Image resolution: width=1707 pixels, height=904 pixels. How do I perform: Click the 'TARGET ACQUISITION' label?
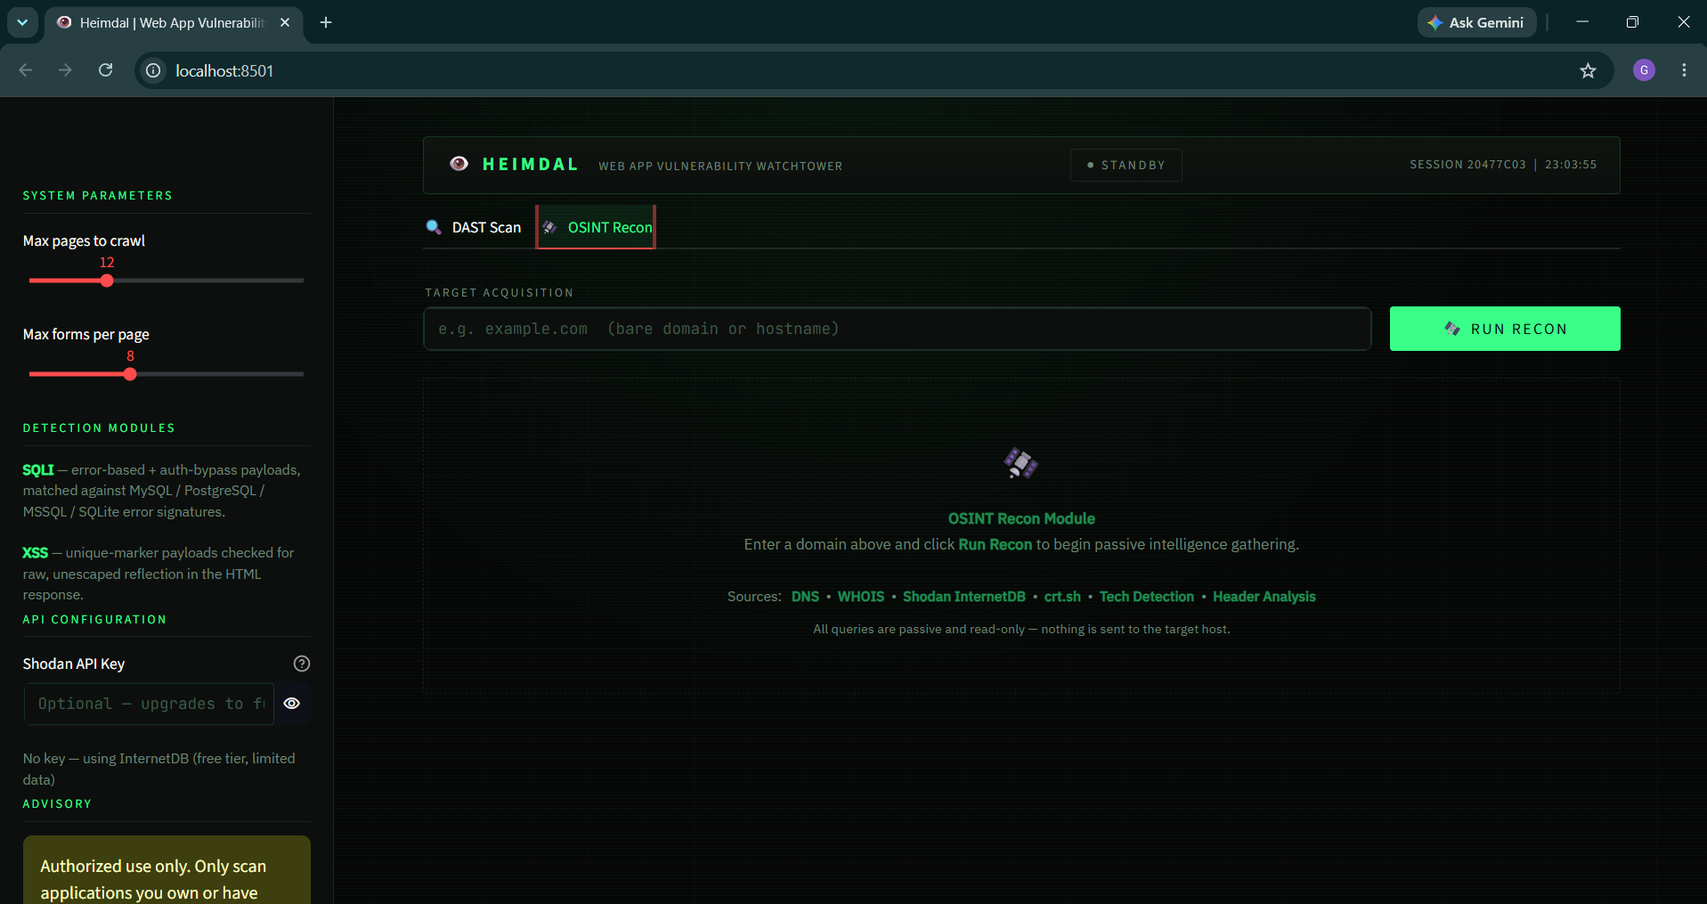pos(500,292)
